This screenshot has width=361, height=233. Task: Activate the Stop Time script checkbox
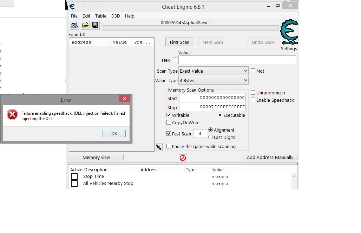click(74, 177)
